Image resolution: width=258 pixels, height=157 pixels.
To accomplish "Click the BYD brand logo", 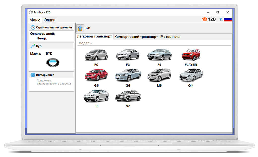I will click(x=53, y=62).
